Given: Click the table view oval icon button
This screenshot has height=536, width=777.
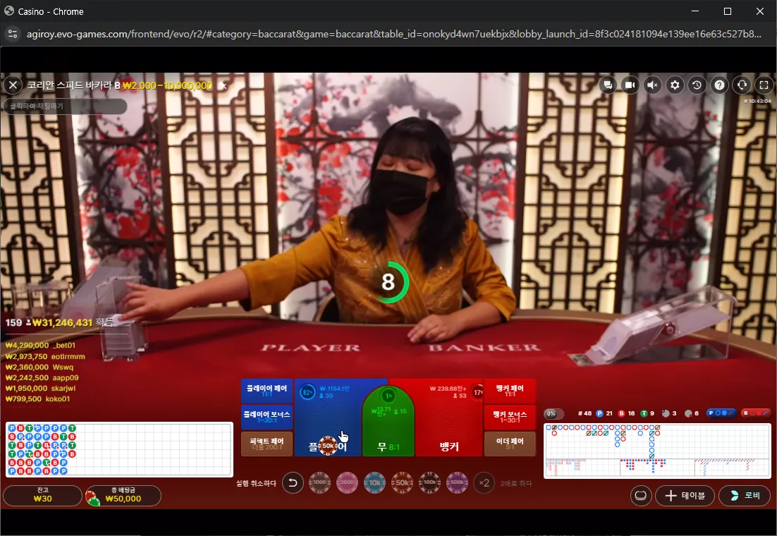Looking at the screenshot, I should click(x=641, y=495).
